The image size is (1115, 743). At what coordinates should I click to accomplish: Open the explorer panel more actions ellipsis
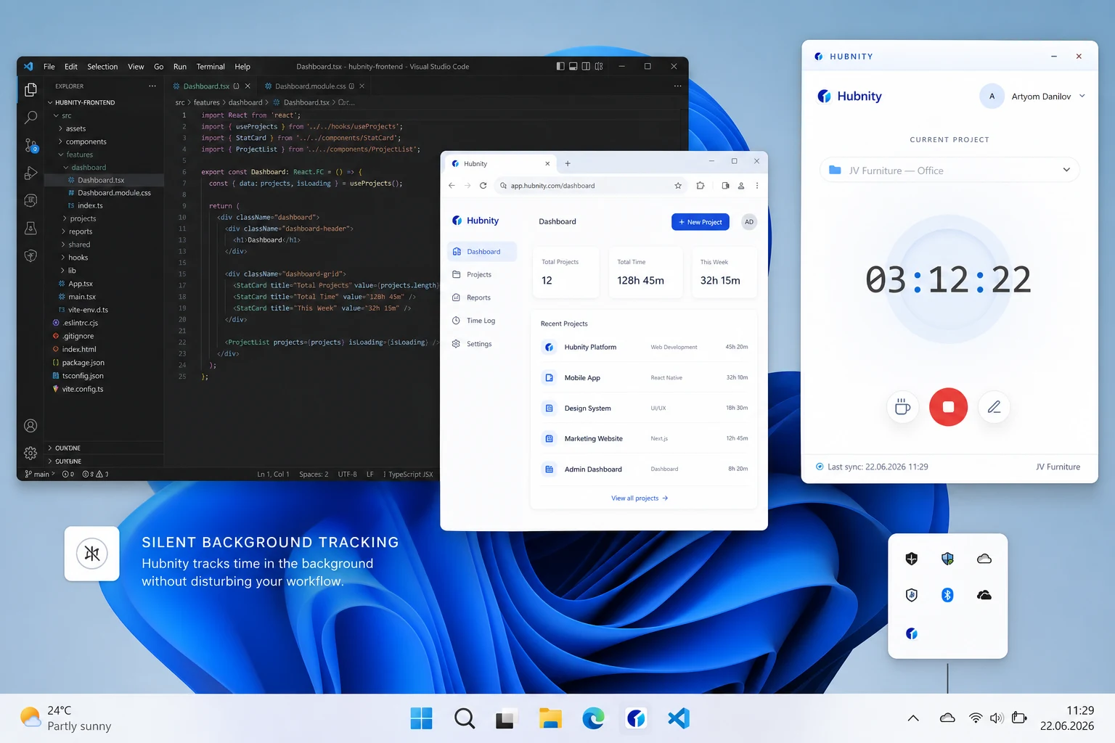(x=152, y=86)
